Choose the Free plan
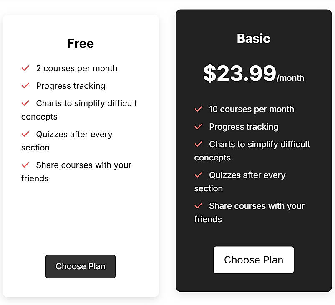Viewport: 335px width, 305px height. click(x=80, y=266)
